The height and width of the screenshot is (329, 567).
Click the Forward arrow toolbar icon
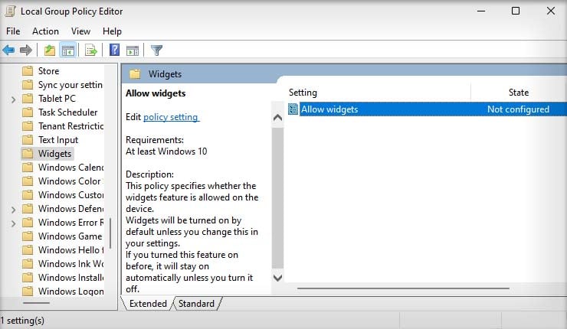click(x=26, y=50)
